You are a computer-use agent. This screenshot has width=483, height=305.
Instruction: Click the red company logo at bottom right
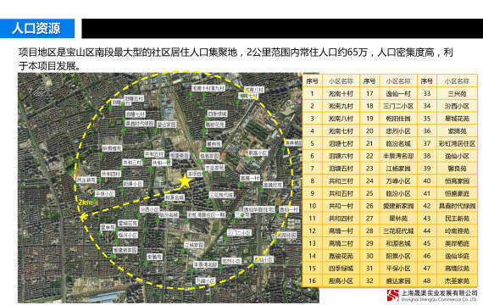pyautogui.click(x=392, y=295)
